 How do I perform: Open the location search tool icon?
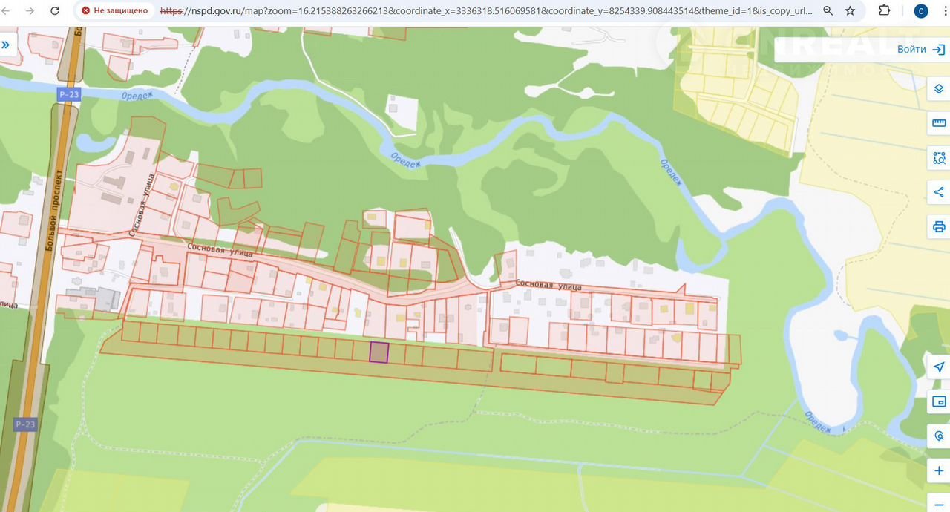click(x=939, y=436)
